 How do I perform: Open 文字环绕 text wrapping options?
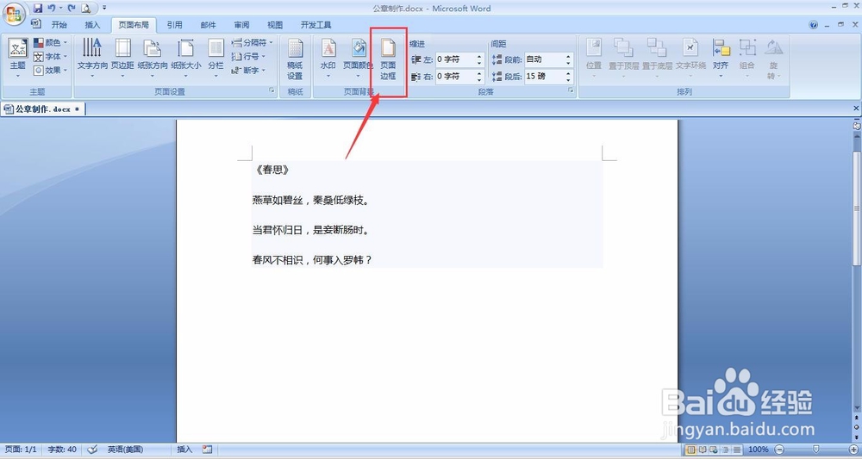tap(690, 59)
